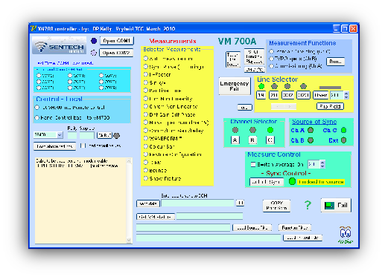Click Open COM2 button

point(116,53)
